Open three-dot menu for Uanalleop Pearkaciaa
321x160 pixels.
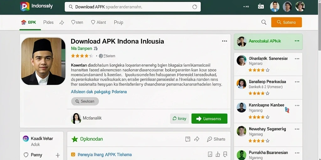coord(297,82)
